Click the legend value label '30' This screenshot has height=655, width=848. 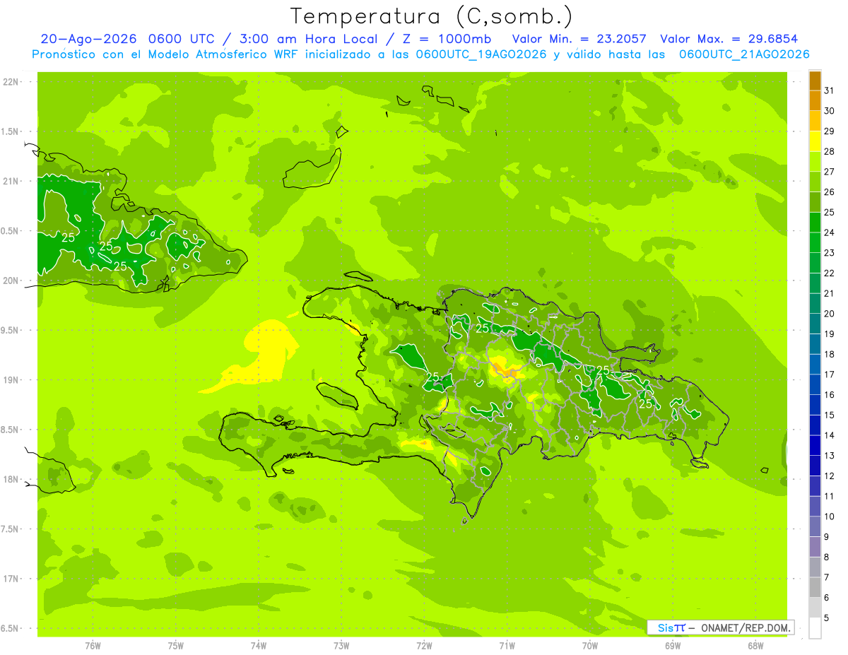coord(830,111)
